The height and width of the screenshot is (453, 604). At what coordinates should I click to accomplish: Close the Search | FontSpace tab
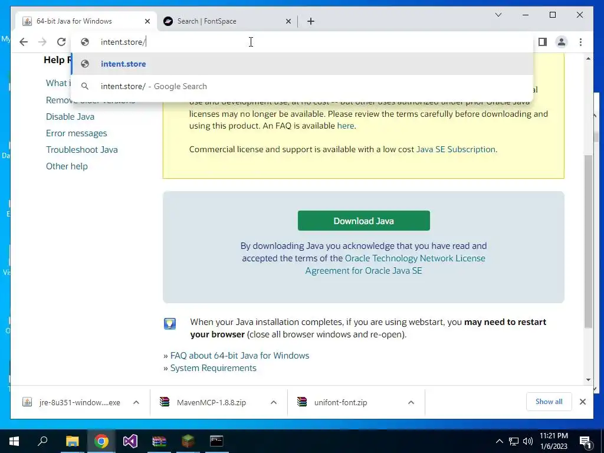[x=288, y=21]
